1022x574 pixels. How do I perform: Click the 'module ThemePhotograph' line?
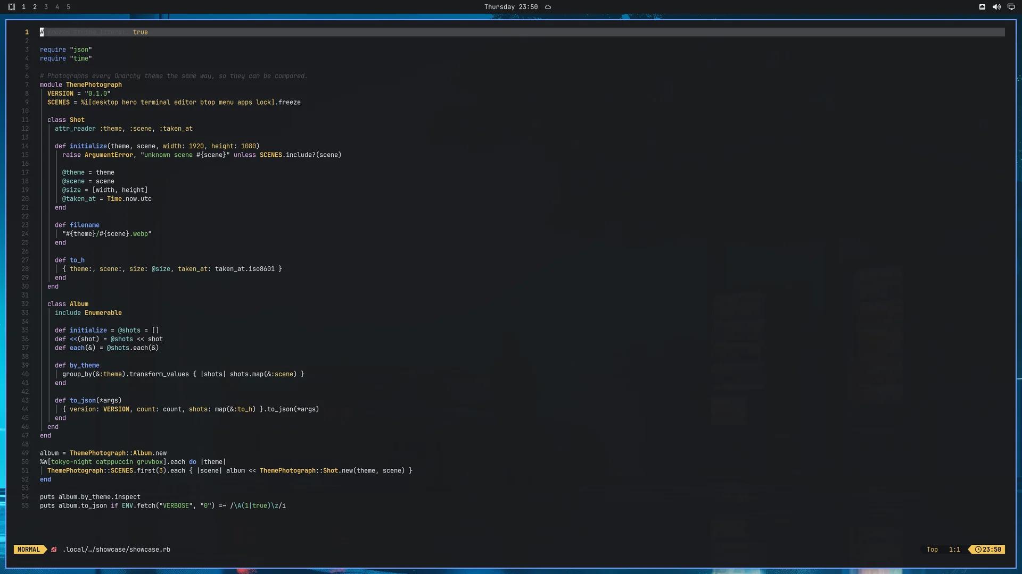click(81, 85)
